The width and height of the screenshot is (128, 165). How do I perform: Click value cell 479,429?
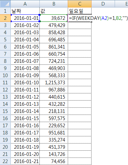pos(54,25)
